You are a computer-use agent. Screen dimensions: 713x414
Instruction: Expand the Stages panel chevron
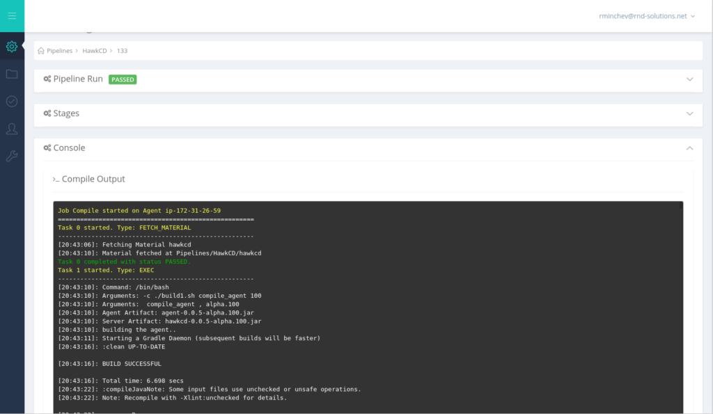tap(690, 113)
